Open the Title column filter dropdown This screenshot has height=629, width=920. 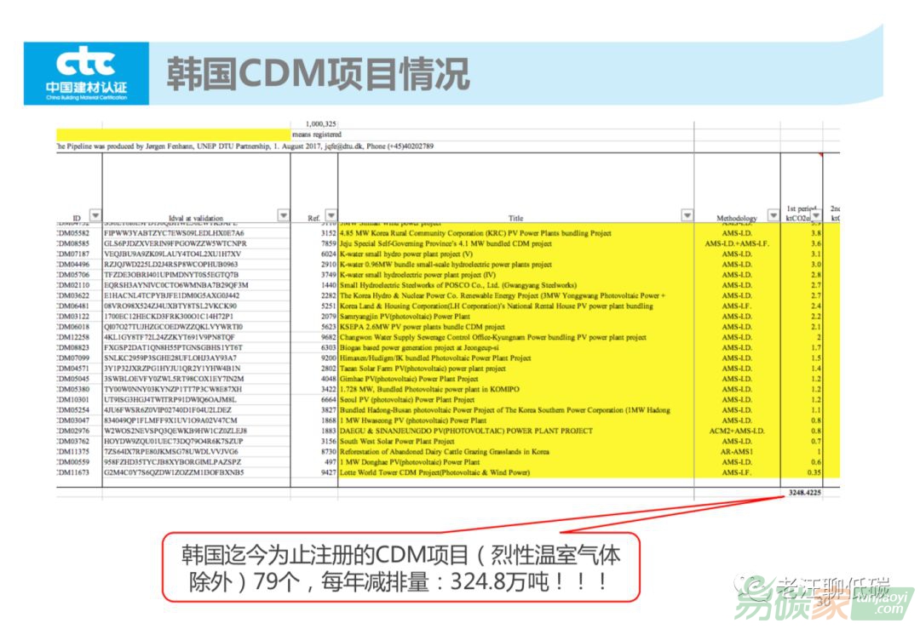687,216
